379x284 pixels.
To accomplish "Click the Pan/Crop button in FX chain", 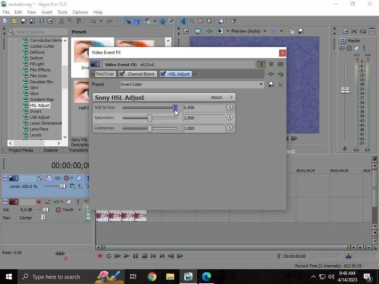I will [105, 74].
